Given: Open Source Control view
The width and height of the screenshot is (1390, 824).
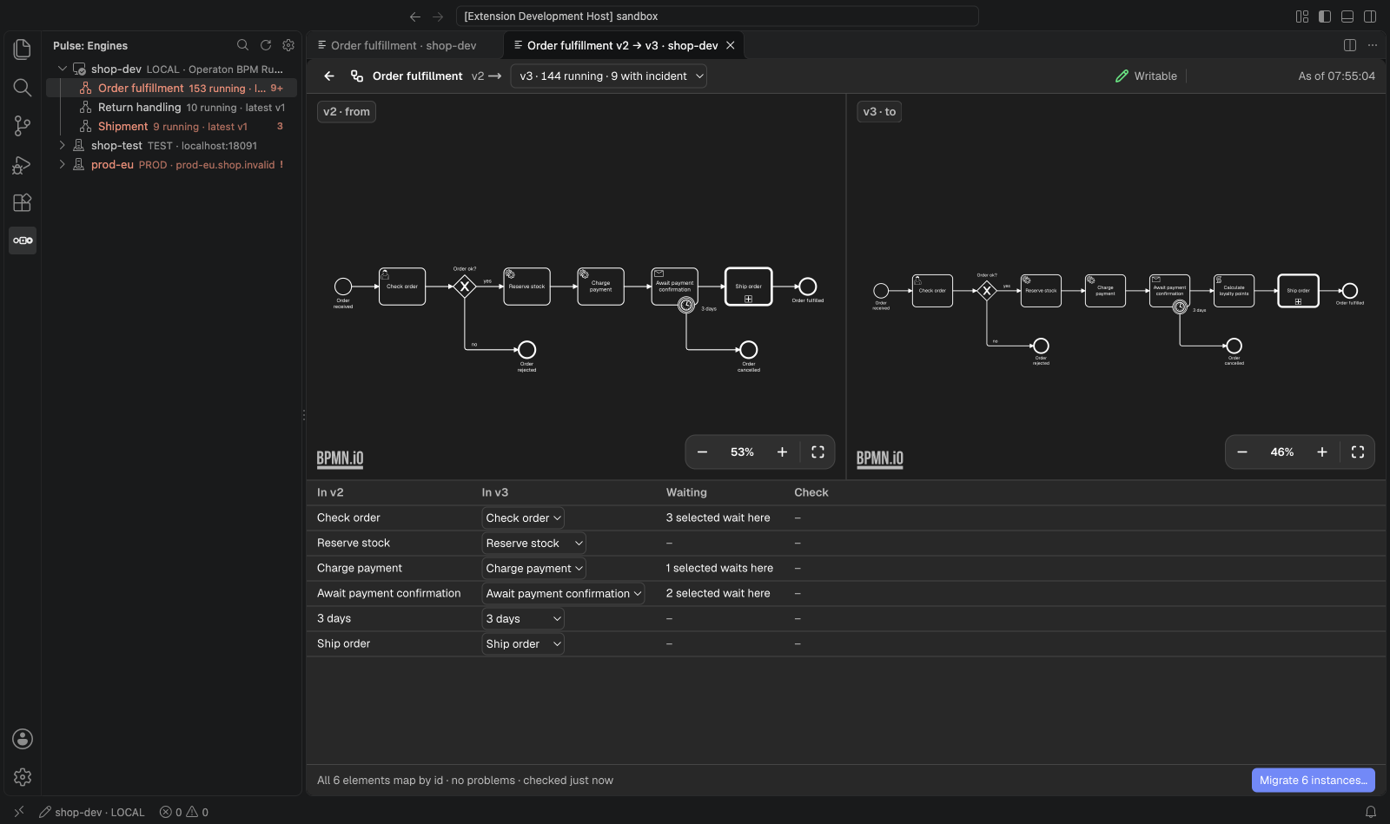Looking at the screenshot, I should (23, 126).
